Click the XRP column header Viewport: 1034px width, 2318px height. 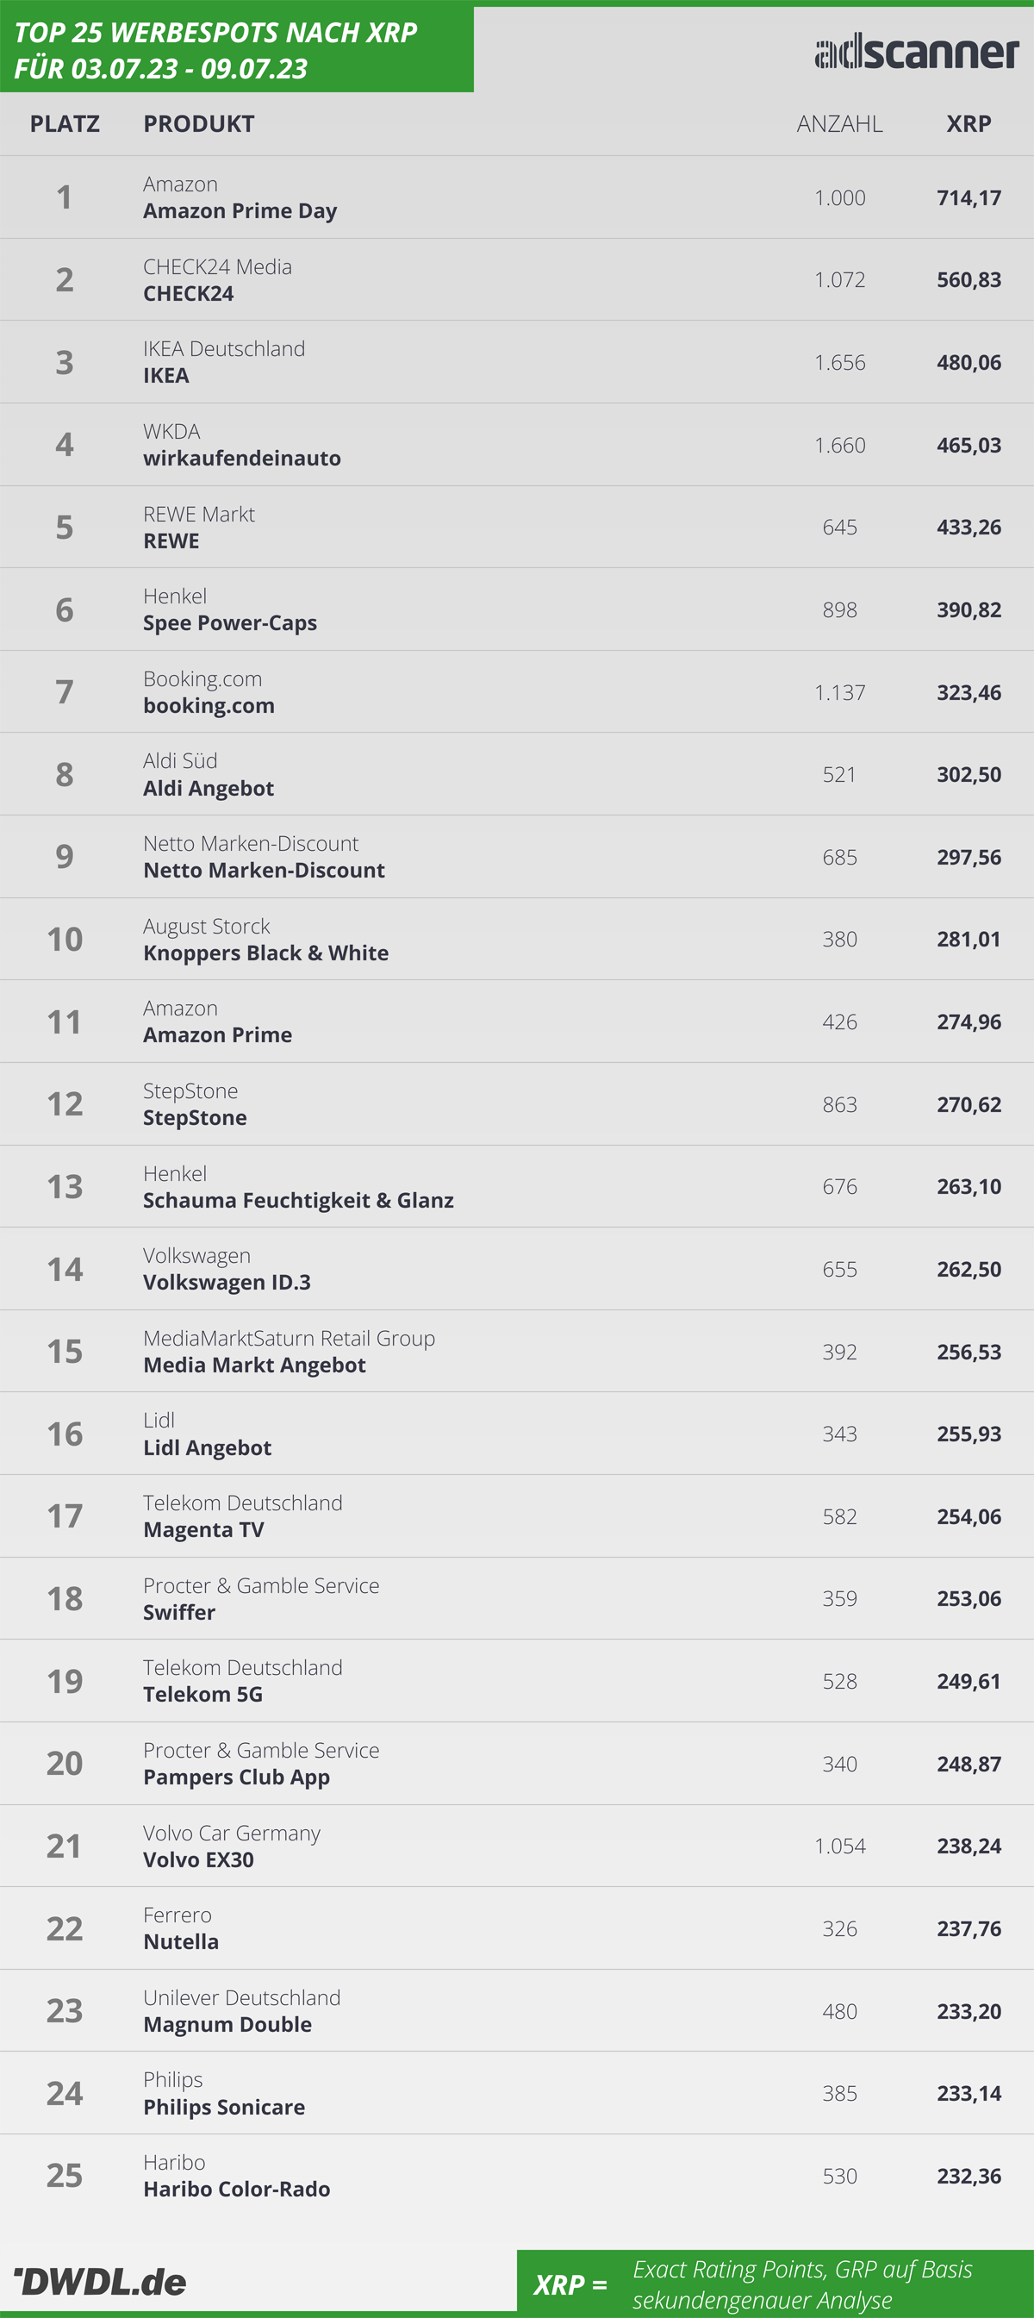pyautogui.click(x=969, y=123)
